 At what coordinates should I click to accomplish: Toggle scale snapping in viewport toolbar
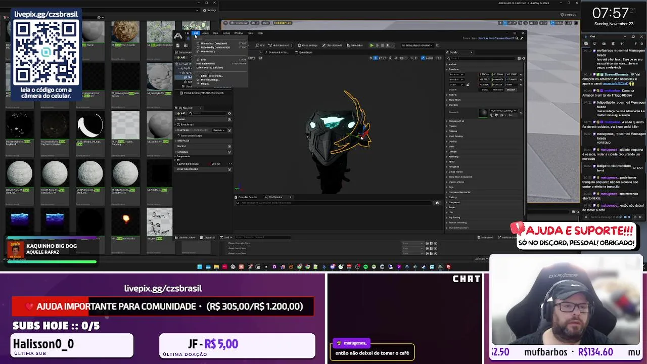tap(423, 58)
